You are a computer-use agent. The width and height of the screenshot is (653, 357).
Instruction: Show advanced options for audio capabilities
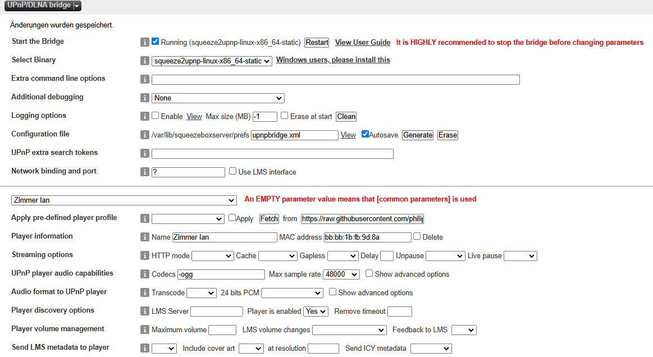coord(369,273)
